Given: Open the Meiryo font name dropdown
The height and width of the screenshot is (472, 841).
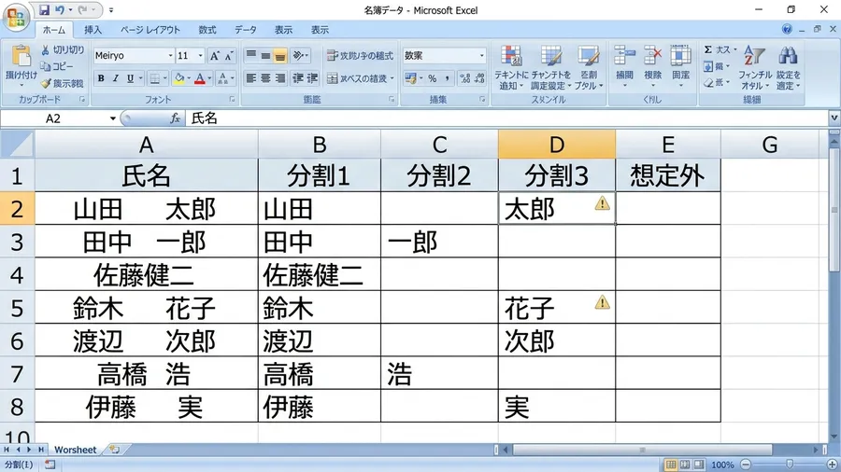Looking at the screenshot, I should coord(171,56).
